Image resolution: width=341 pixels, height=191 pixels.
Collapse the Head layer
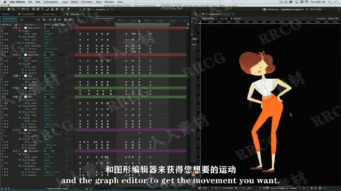(x=14, y=88)
